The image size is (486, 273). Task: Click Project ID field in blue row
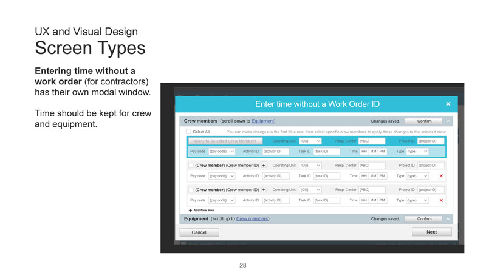click(x=430, y=141)
